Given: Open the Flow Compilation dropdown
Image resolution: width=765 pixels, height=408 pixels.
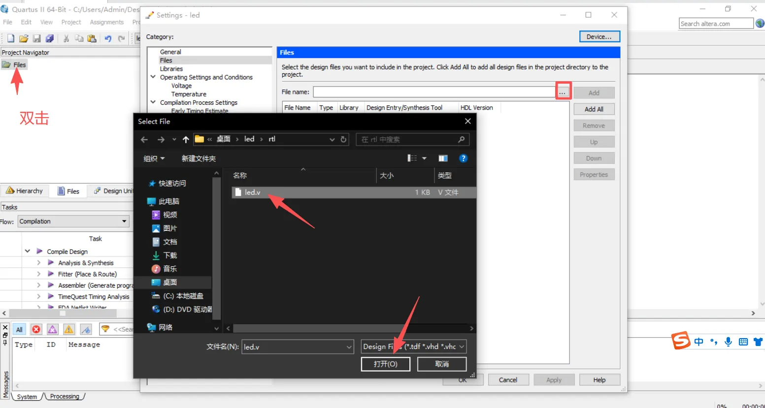Looking at the screenshot, I should pyautogui.click(x=124, y=221).
